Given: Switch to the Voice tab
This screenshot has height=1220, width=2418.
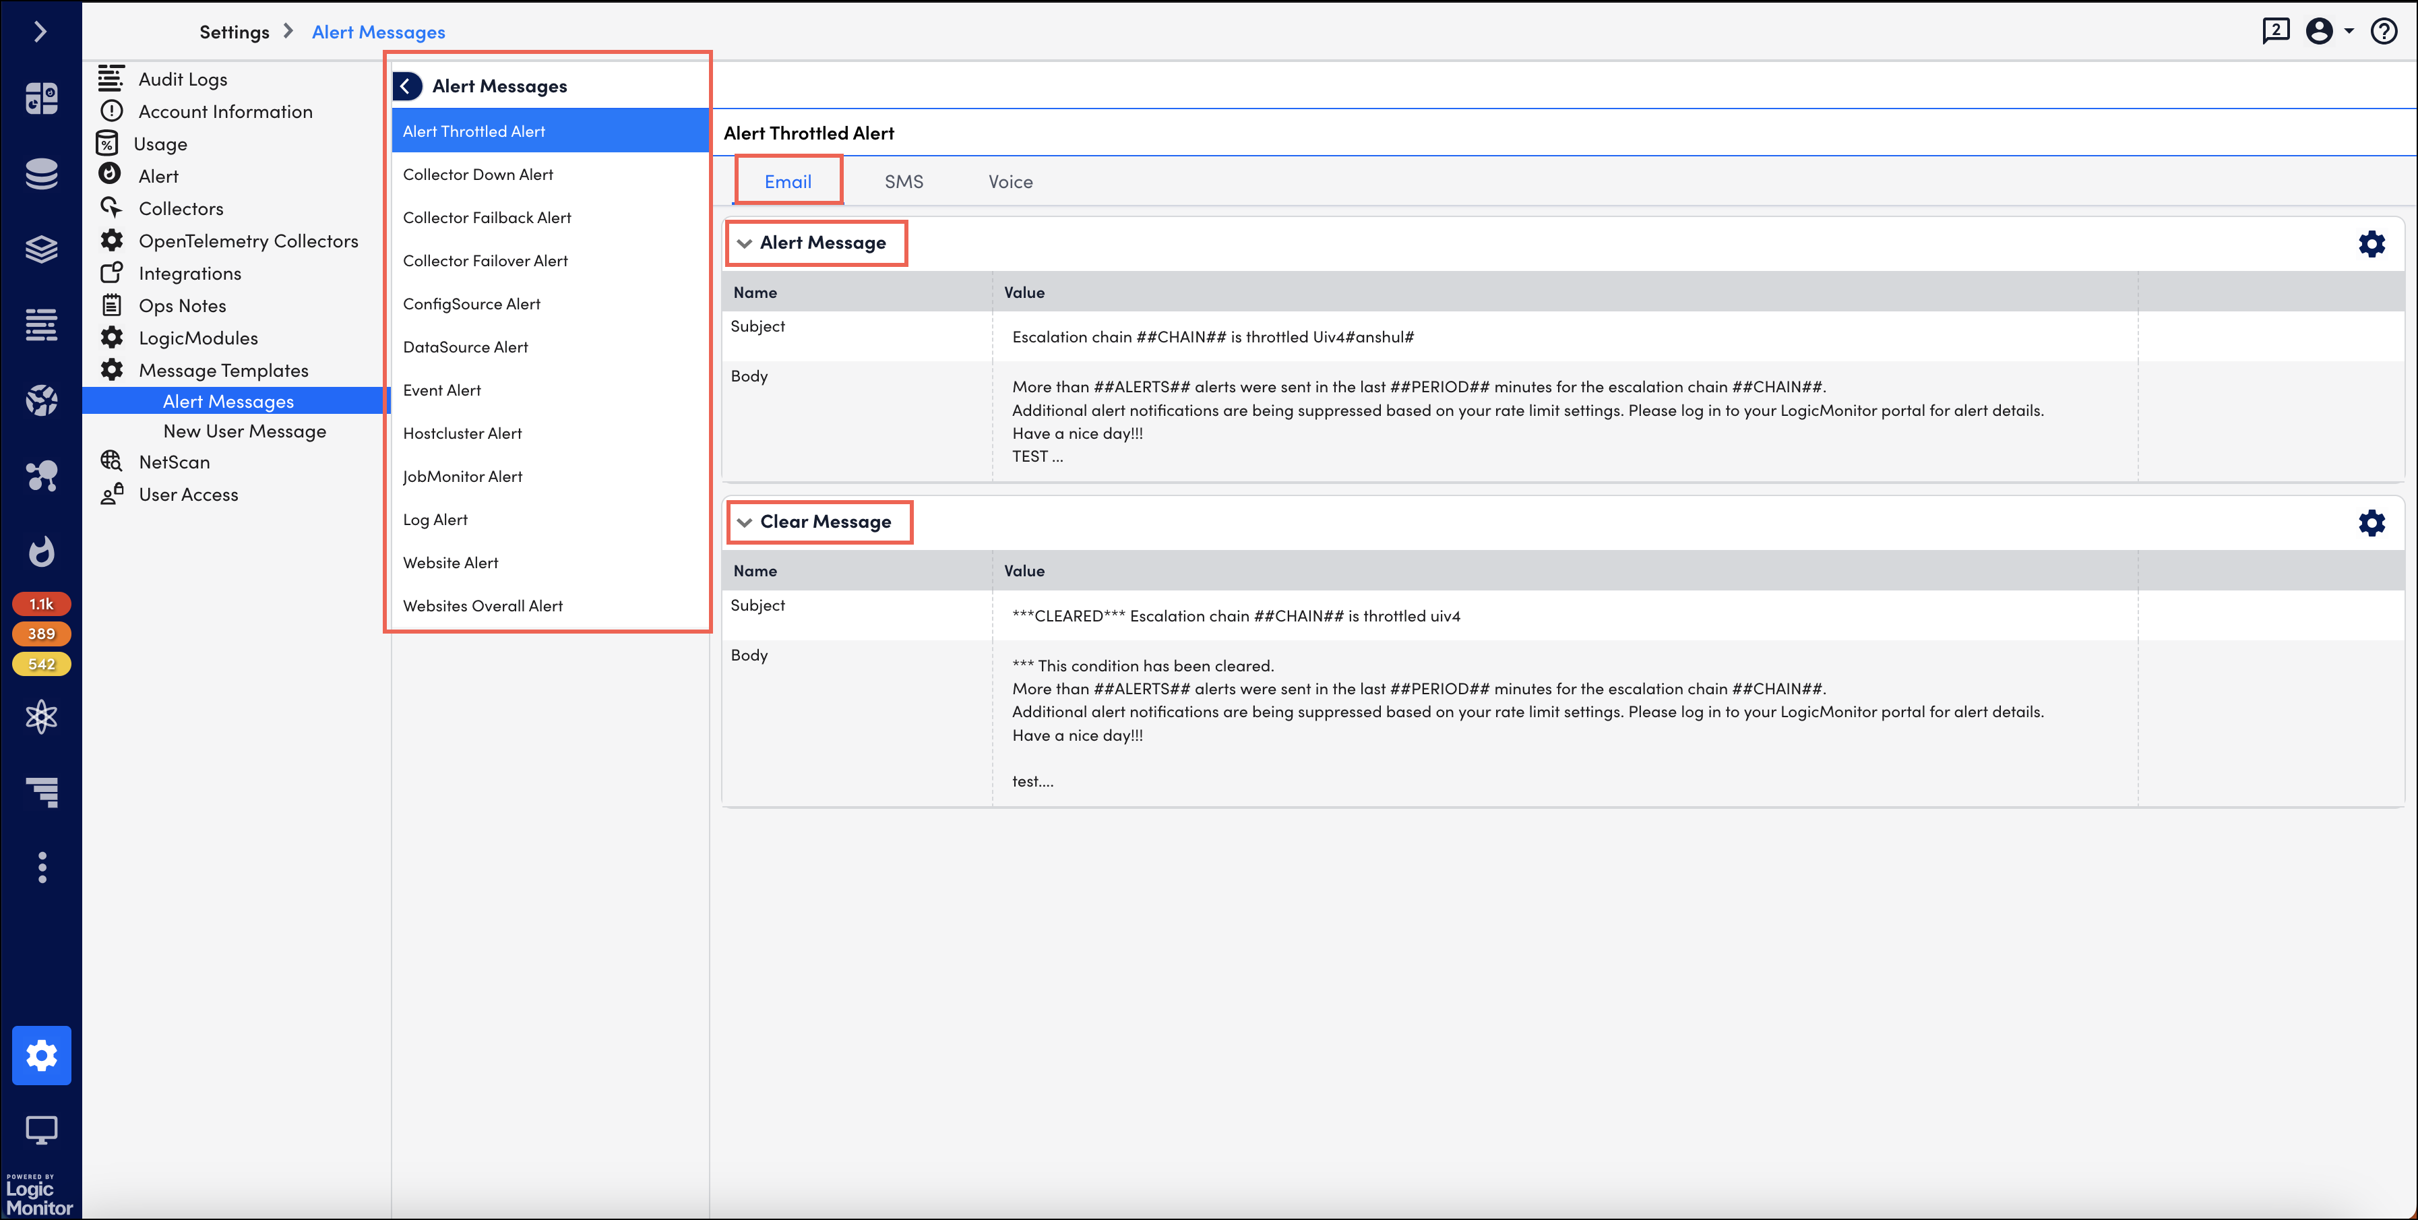Looking at the screenshot, I should pyautogui.click(x=1010, y=181).
